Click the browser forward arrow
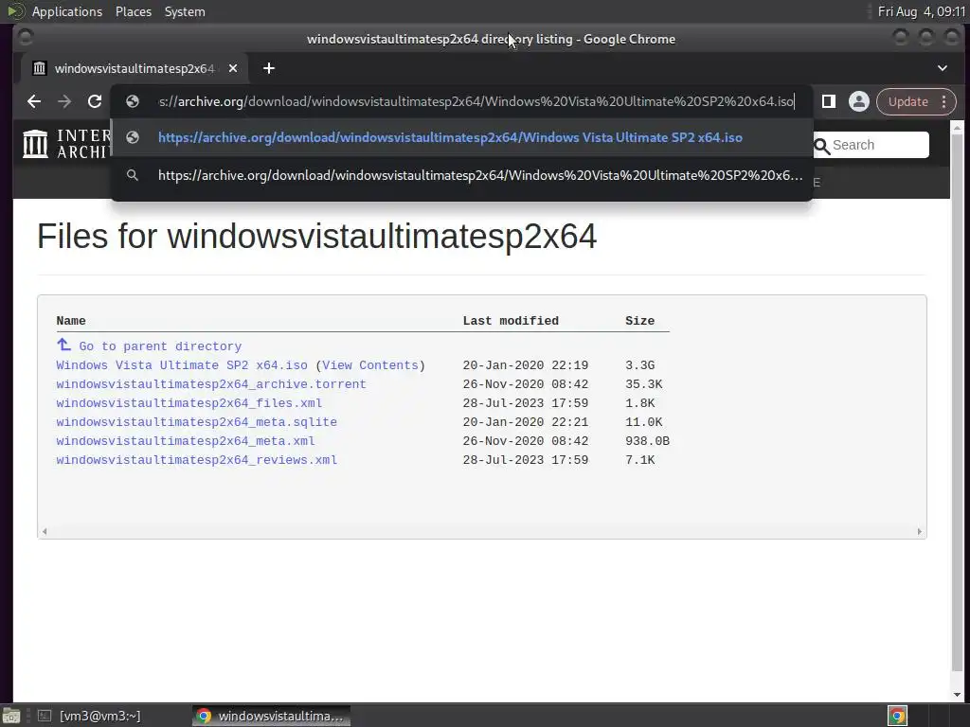Viewport: 970px width, 727px height. (x=64, y=101)
